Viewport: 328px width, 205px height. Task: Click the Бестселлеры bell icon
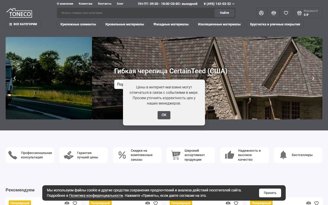click(x=283, y=155)
